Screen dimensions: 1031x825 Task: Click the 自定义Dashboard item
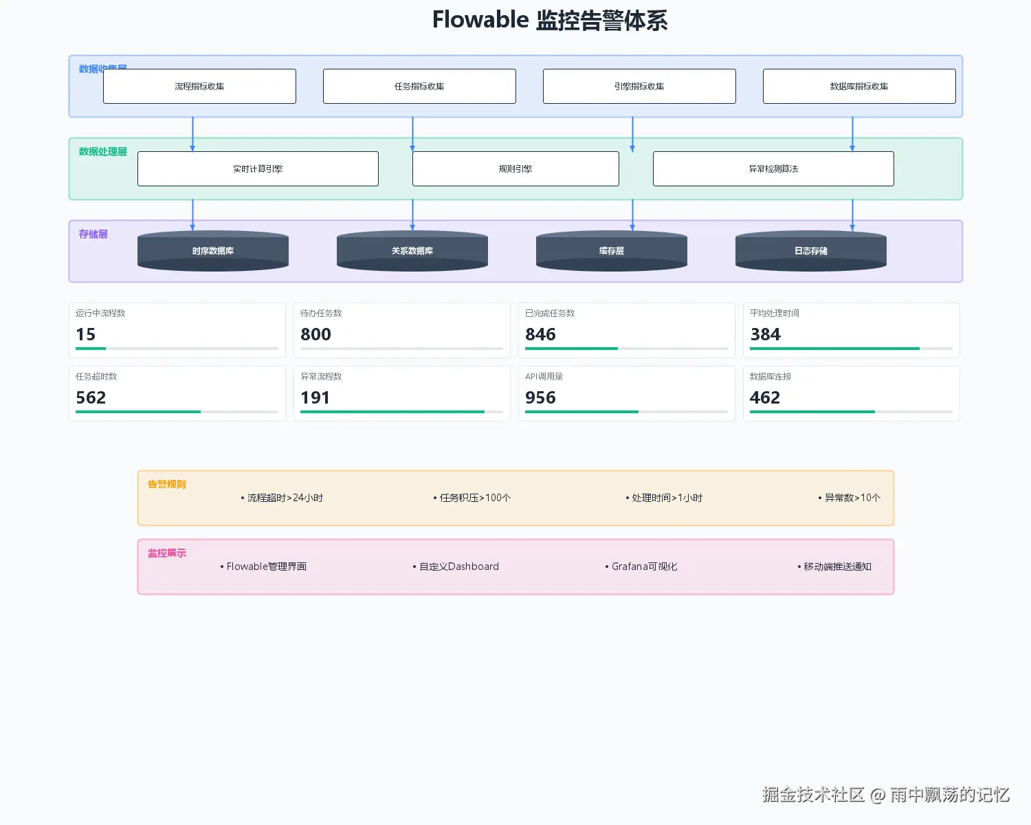tap(456, 566)
